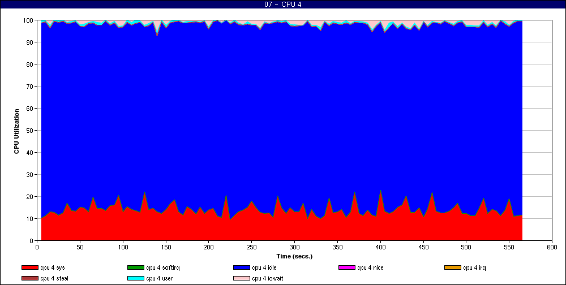Click the "cpu 4 softirq" legend label
This screenshot has width=566, height=285.
point(164,267)
